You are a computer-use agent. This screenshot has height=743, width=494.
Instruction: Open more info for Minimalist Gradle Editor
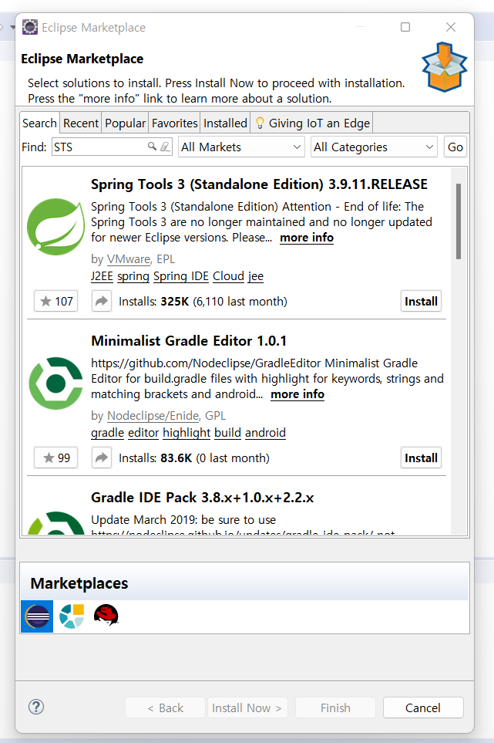point(297,394)
